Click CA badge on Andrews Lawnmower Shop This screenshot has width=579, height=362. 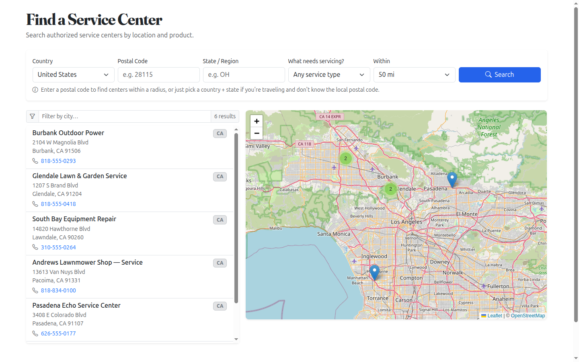pyautogui.click(x=220, y=263)
